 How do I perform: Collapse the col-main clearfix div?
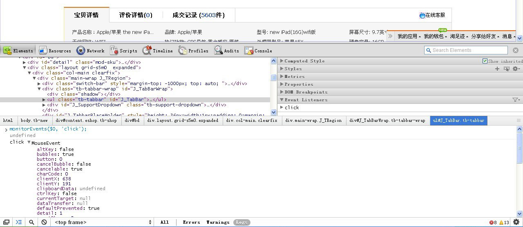coord(29,73)
